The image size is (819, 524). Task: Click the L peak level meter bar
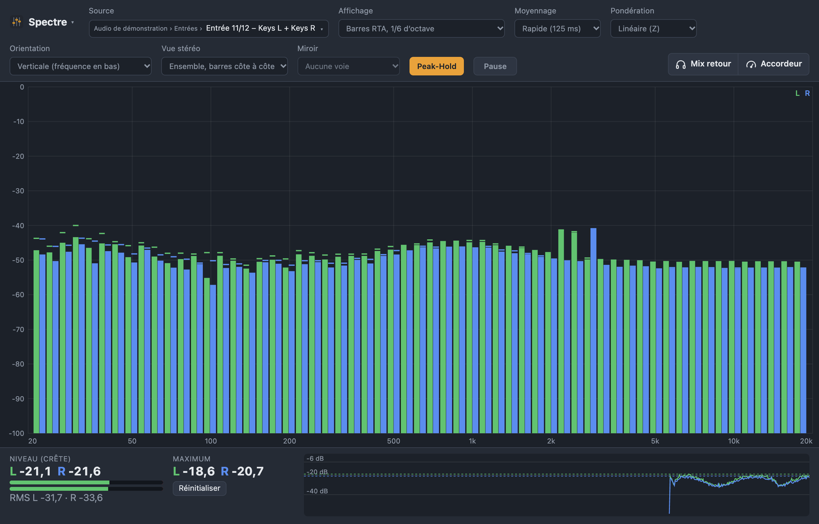86,483
